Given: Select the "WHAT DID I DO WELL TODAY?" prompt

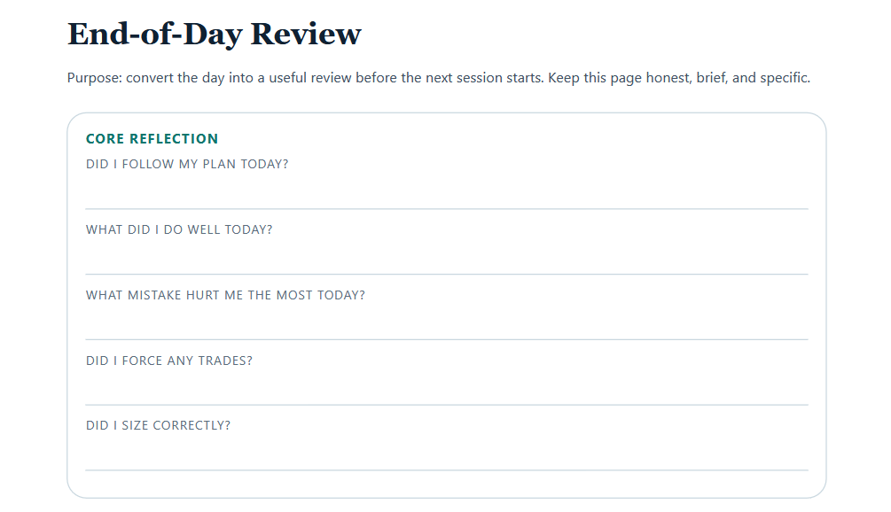Looking at the screenshot, I should [179, 229].
